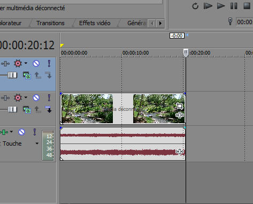Open the Touche automation mode dropdown
Viewport: 253px width, 204px height.
coord(37,143)
